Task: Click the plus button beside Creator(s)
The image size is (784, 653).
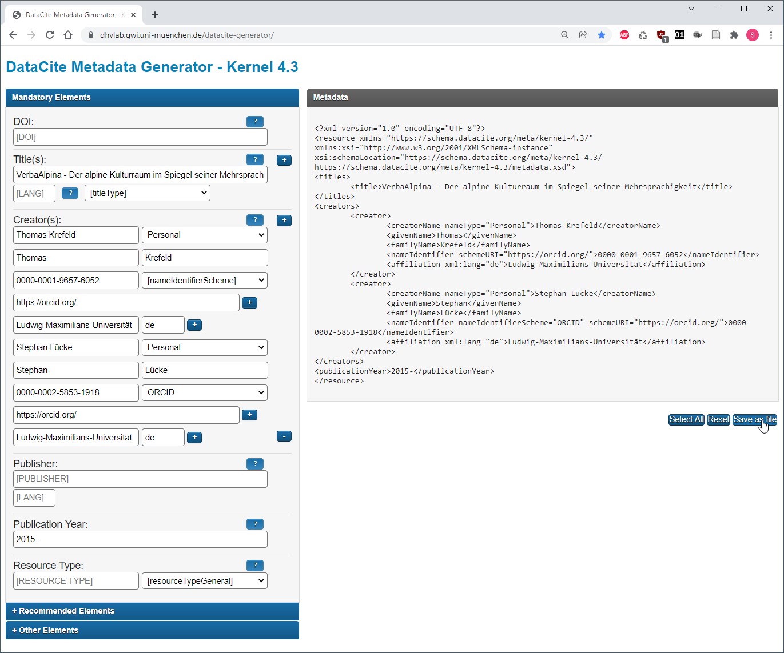Action: 284,221
